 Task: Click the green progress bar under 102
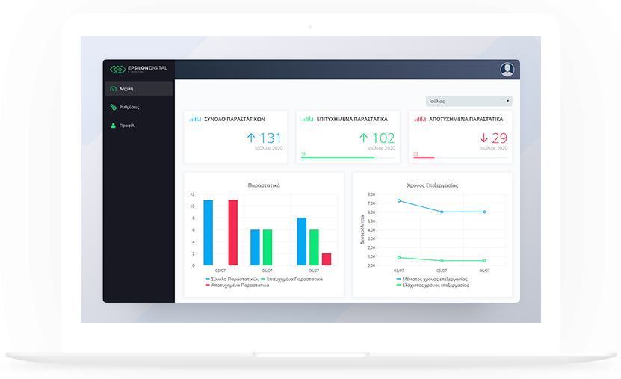pos(336,158)
